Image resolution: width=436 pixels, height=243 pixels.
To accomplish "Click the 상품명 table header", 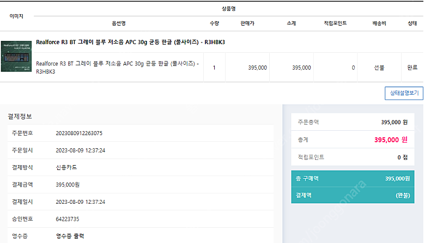I will tap(228, 9).
